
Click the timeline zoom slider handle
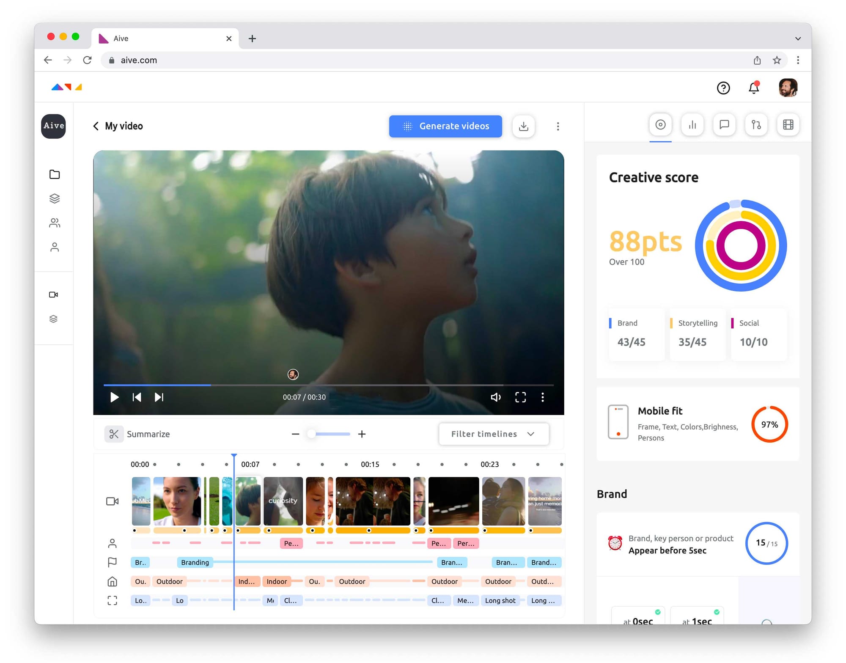tap(311, 434)
